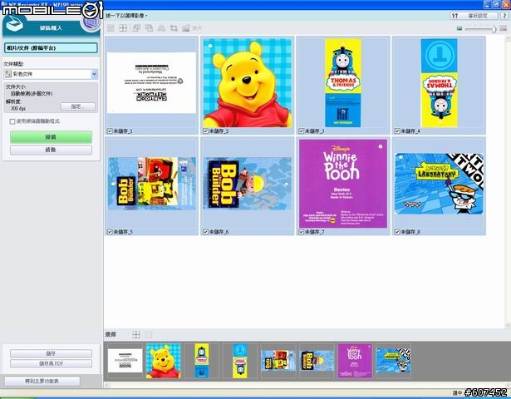511x399 pixels.
Task: Toggle the 未儲存_8 Dexter's Laboratory checkbox
Action: pos(397,232)
